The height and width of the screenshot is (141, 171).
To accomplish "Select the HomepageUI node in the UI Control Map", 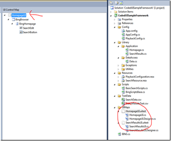I will [x=19, y=15].
